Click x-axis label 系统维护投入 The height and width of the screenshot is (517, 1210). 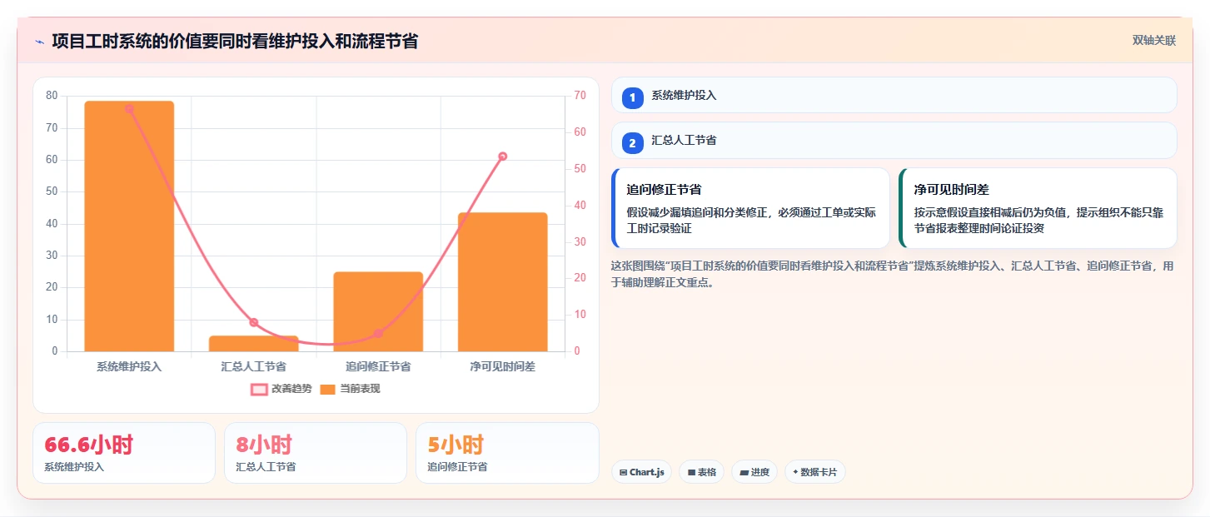(129, 366)
